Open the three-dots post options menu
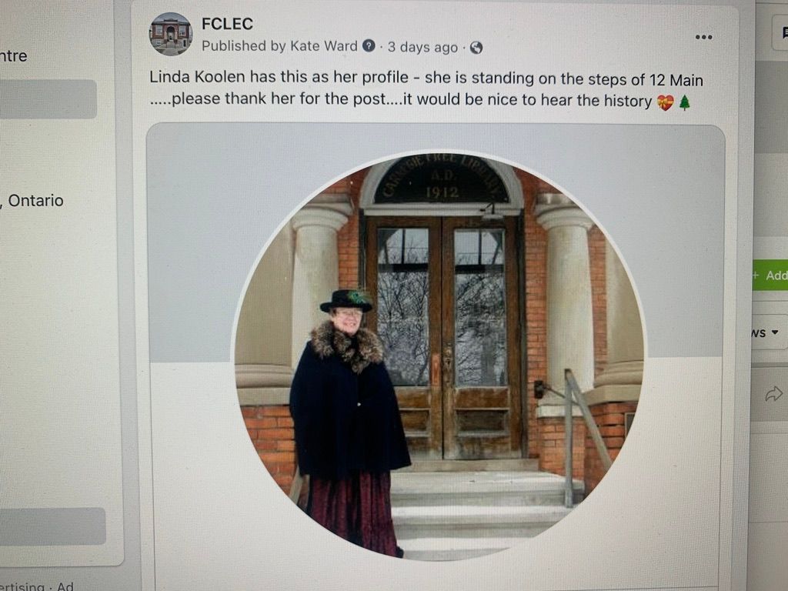788x591 pixels. coord(703,37)
